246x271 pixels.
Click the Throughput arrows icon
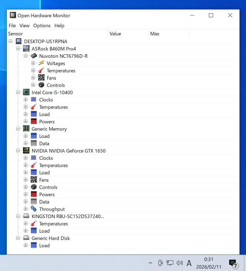34,209
